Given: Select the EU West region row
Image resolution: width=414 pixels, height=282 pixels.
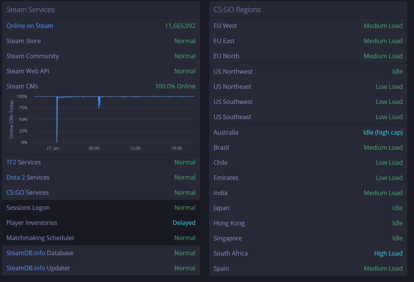Looking at the screenshot, I should click(x=308, y=26).
